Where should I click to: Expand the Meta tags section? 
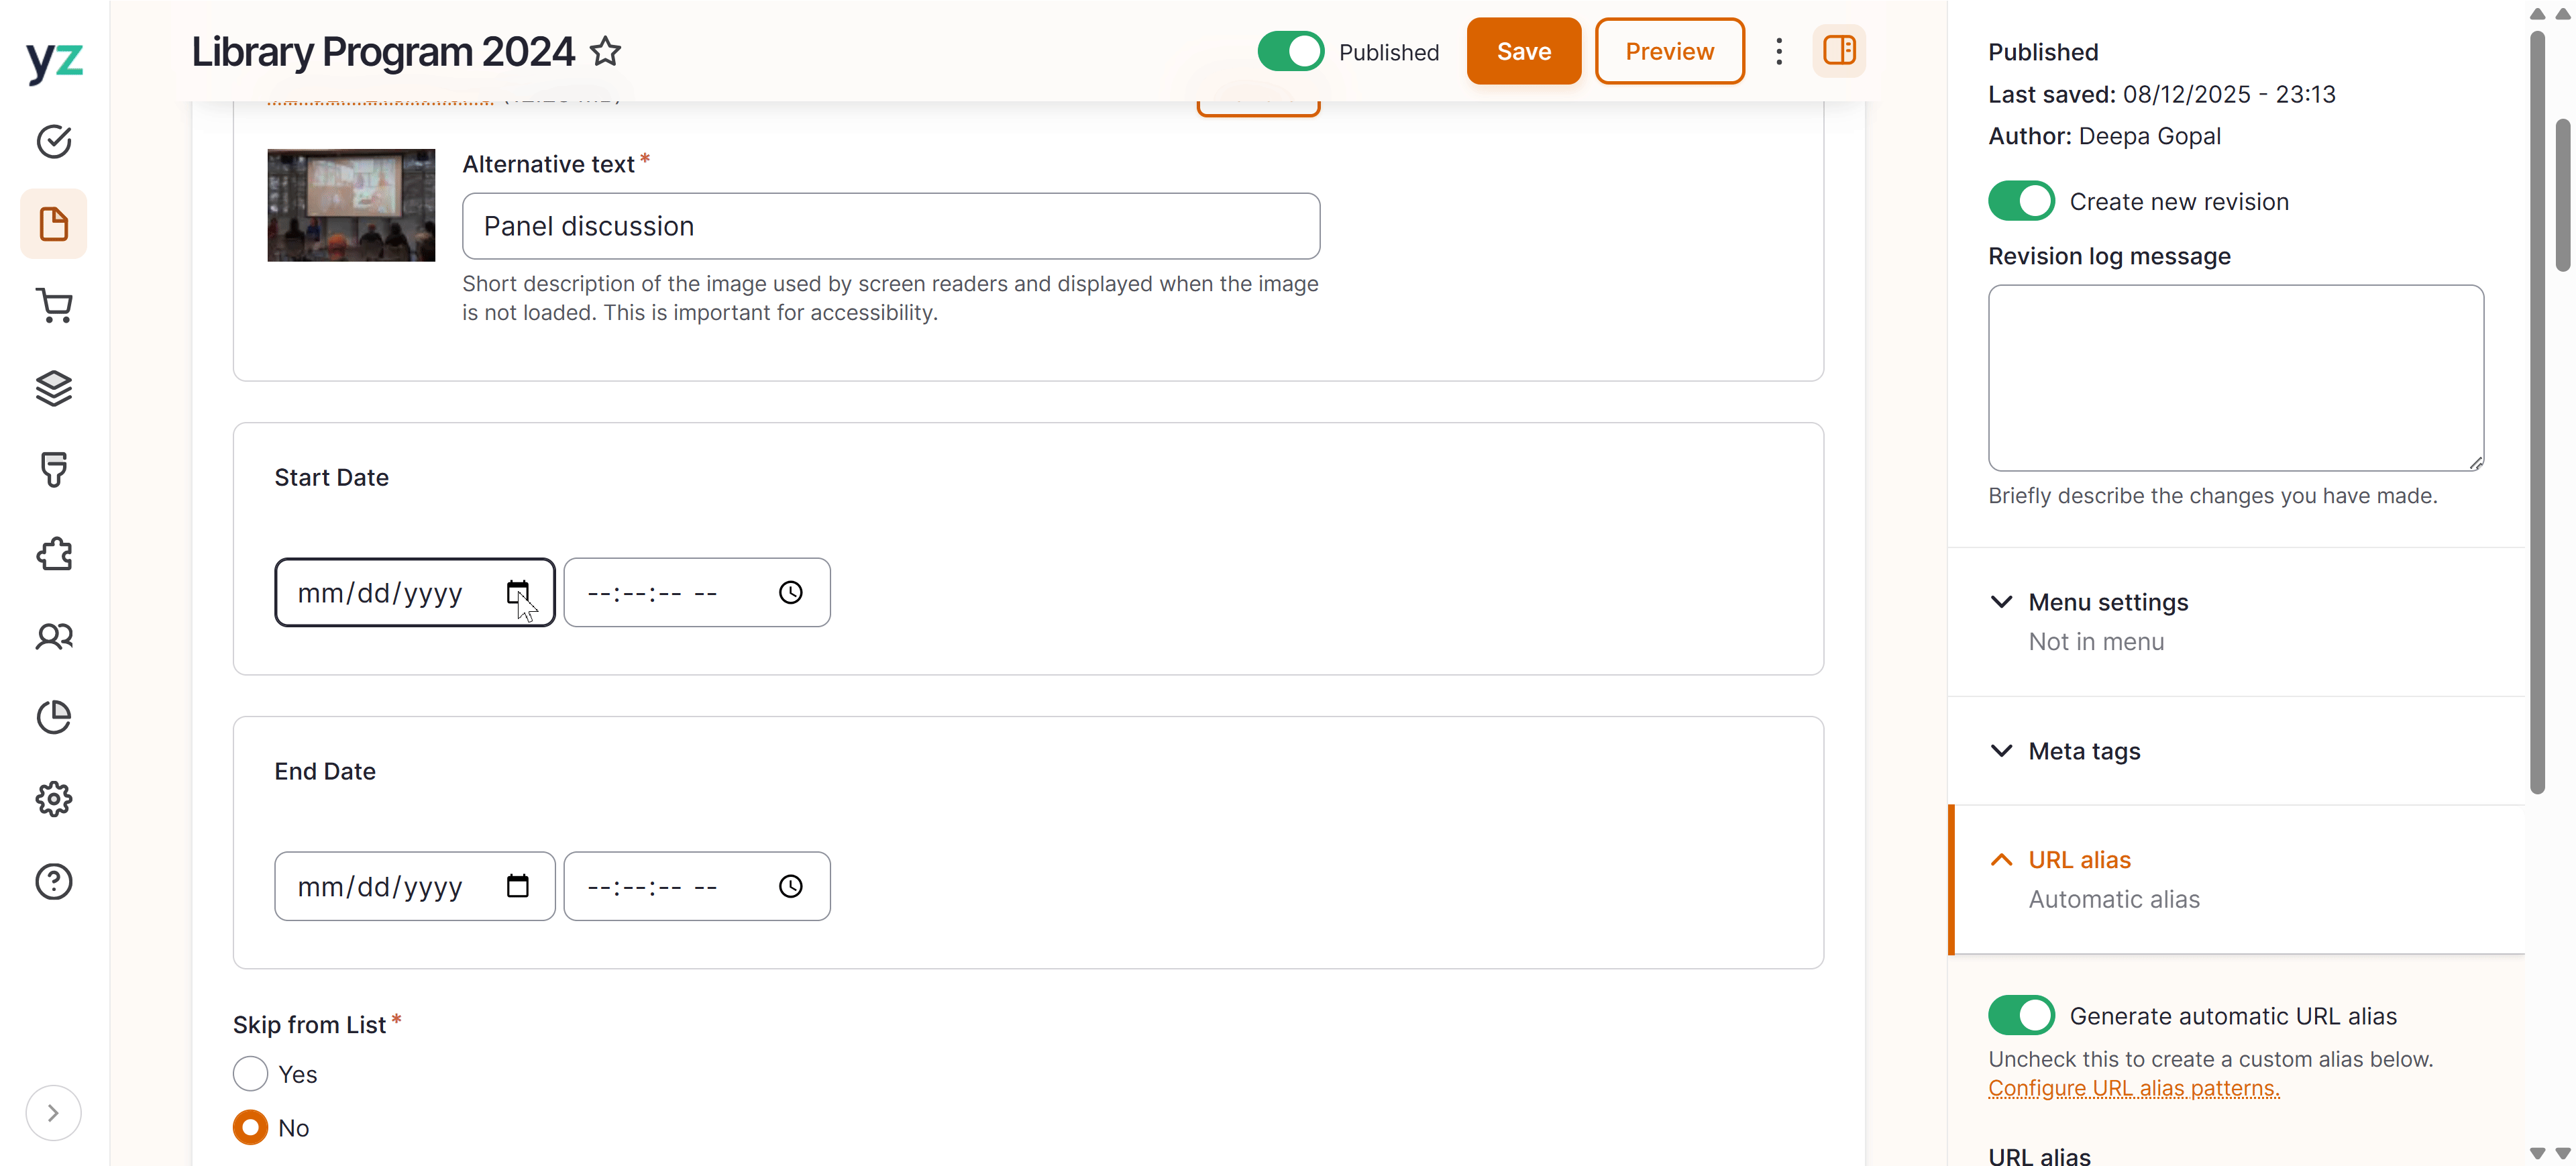(x=2084, y=751)
